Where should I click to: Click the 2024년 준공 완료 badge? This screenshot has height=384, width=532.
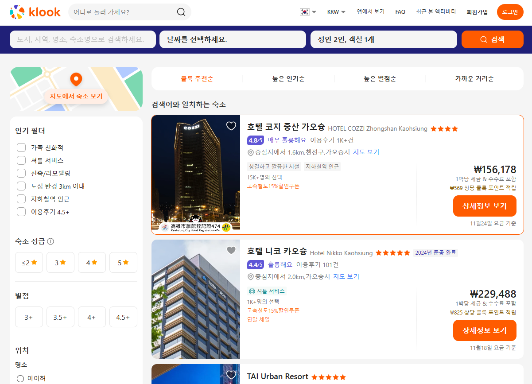pyautogui.click(x=435, y=253)
